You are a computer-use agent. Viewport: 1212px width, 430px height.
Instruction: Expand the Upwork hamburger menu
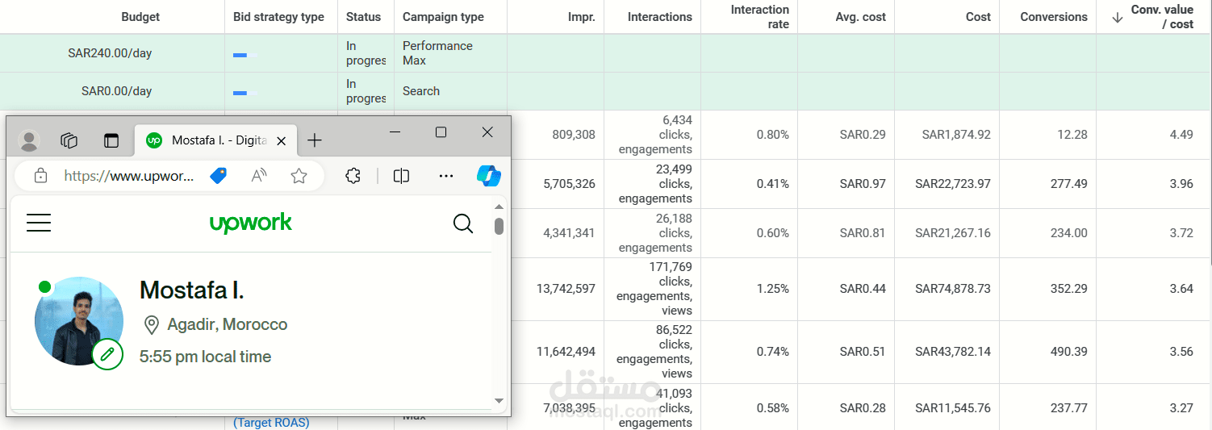(39, 223)
